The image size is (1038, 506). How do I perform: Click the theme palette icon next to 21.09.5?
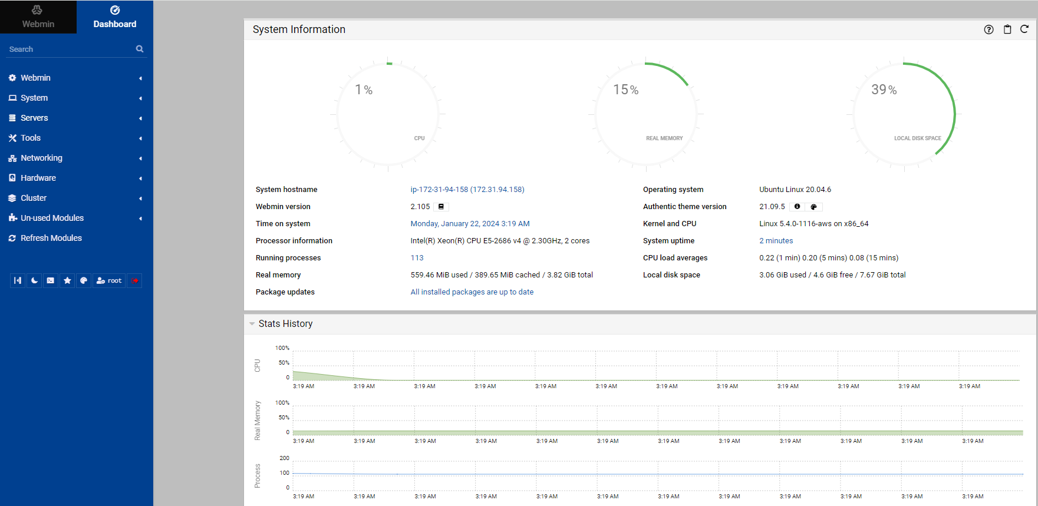pyautogui.click(x=814, y=207)
